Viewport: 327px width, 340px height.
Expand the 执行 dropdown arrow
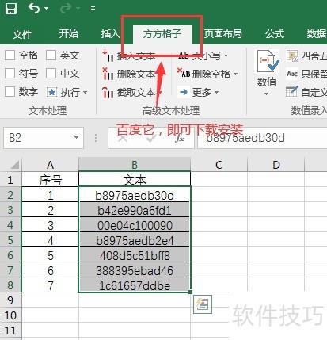pyautogui.click(x=85, y=92)
